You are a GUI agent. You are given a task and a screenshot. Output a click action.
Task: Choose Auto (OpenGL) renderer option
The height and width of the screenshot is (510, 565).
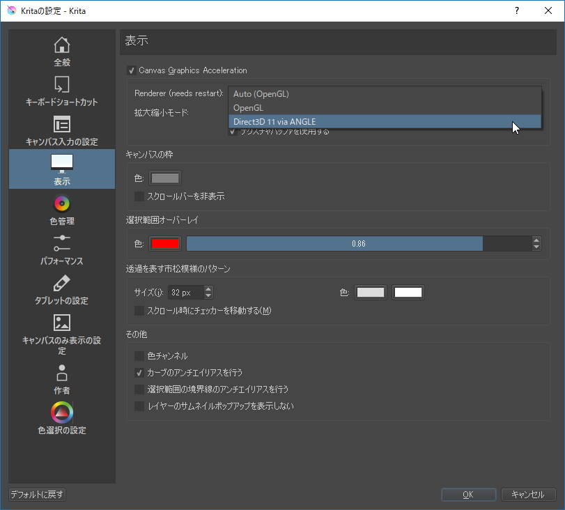click(385, 94)
